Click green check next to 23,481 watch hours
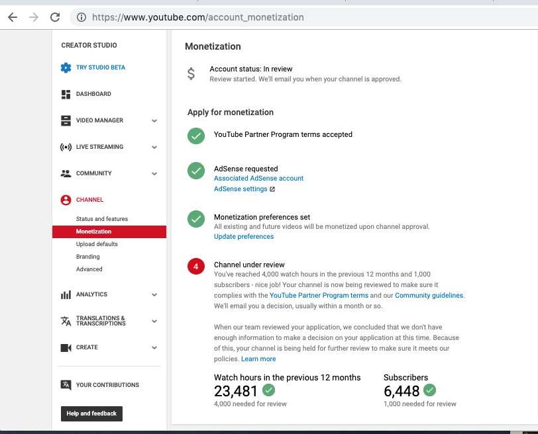The image size is (538, 434). click(x=268, y=390)
